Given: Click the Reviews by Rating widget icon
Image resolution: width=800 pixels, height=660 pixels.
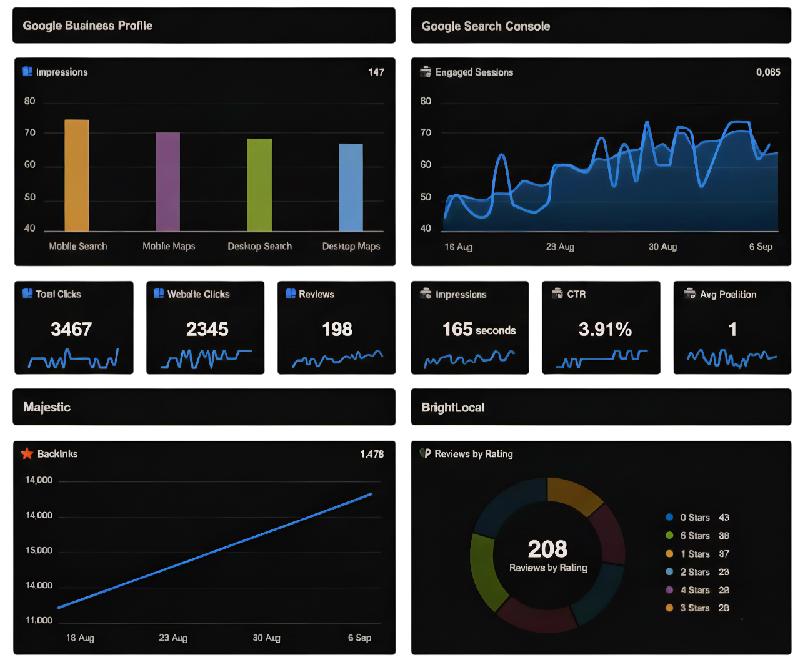Looking at the screenshot, I should tap(426, 453).
